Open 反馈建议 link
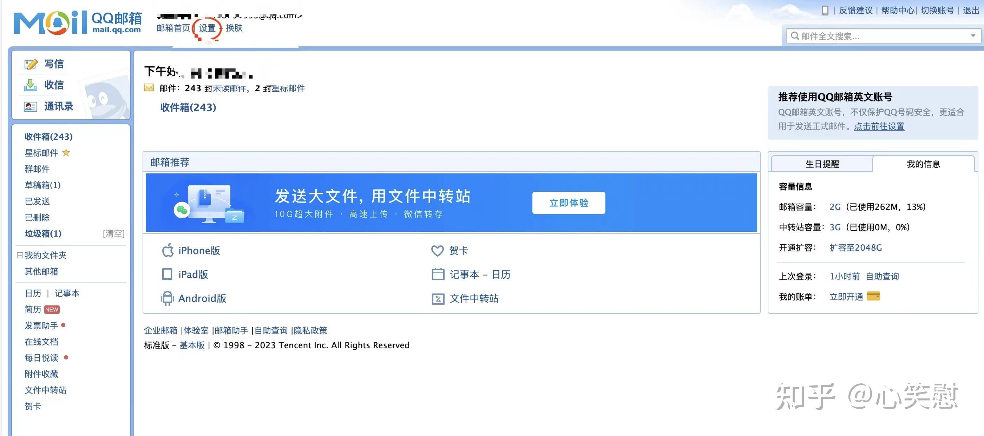Viewport: 984px width, 436px height. tap(856, 10)
